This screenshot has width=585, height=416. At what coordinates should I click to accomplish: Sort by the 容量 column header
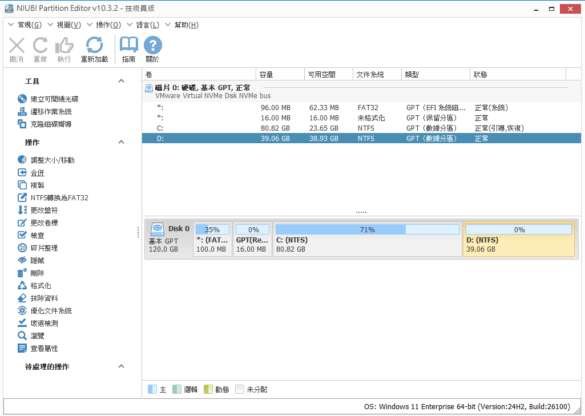click(x=280, y=74)
